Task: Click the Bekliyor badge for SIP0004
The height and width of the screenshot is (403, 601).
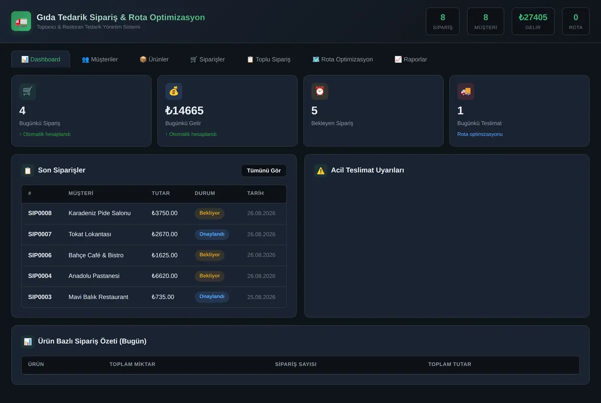Action: pos(209,276)
